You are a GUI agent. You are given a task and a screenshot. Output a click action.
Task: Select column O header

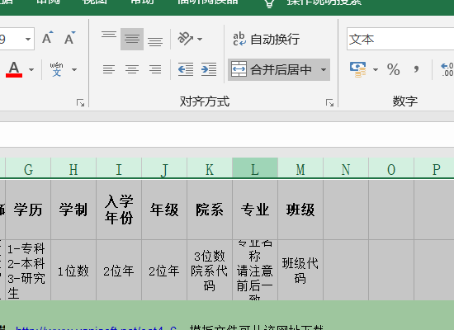391,169
